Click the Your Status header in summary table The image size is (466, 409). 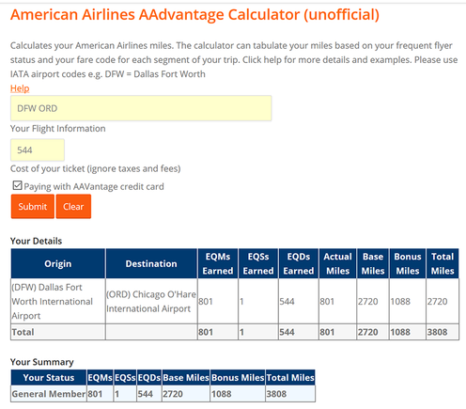point(49,377)
